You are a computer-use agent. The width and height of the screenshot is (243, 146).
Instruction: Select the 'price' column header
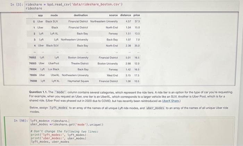(136, 15)
